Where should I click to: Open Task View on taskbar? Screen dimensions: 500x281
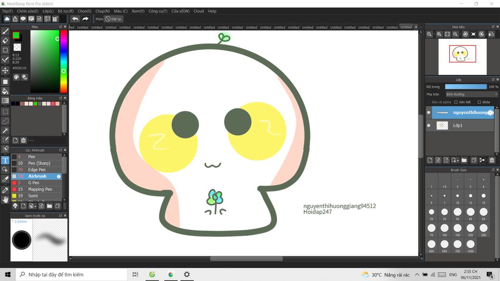[135, 274]
